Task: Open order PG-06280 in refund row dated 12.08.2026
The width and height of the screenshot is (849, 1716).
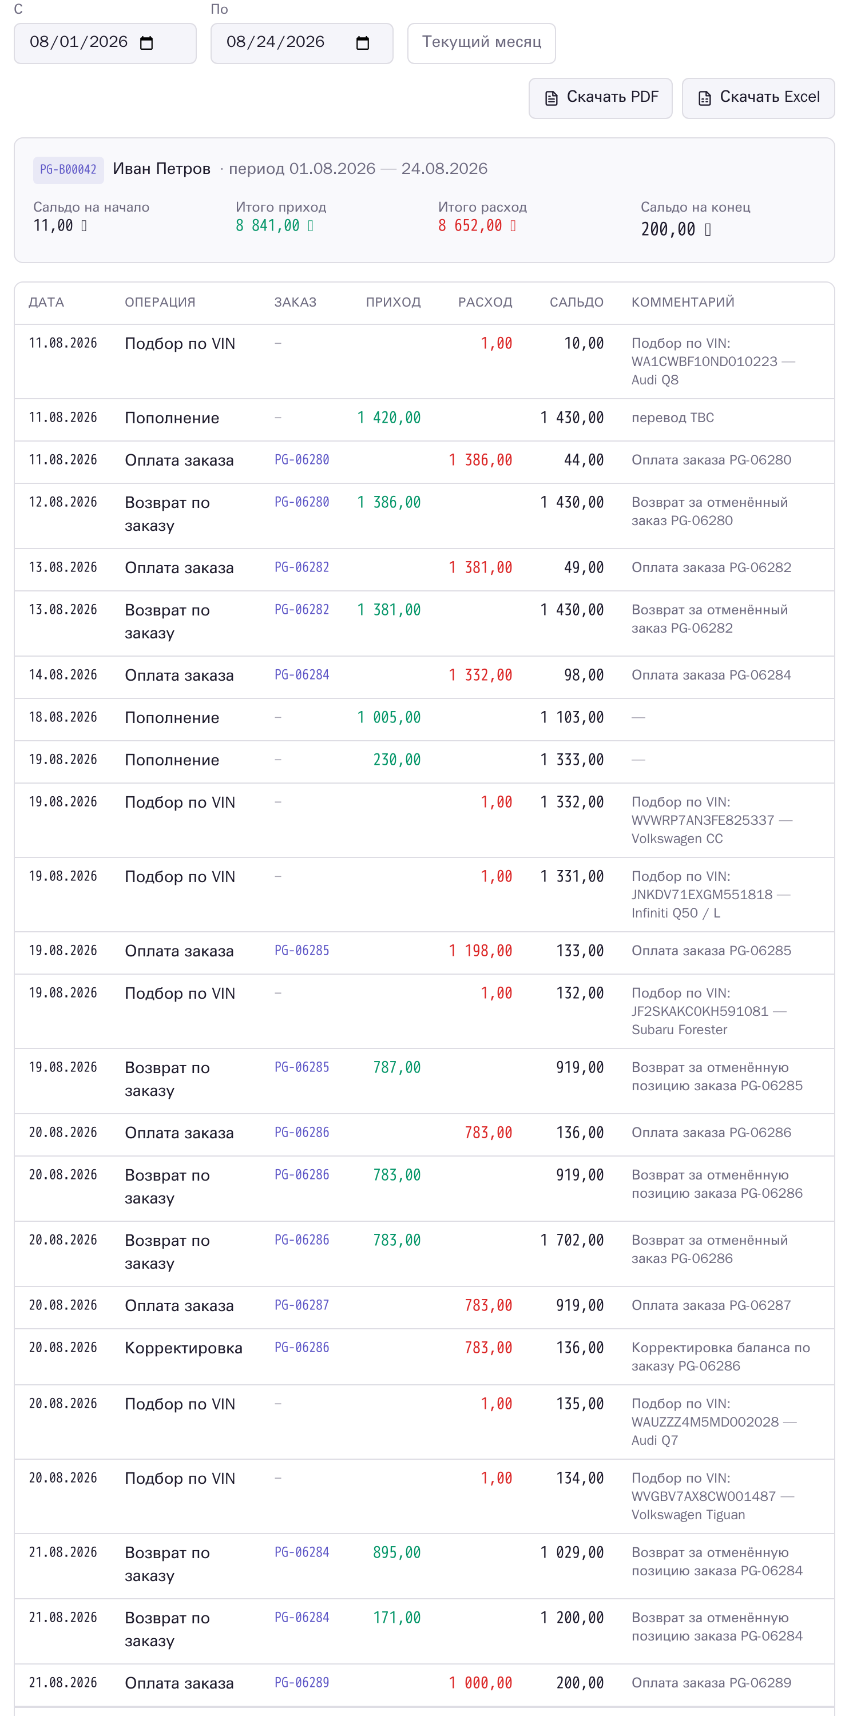Action: [302, 502]
